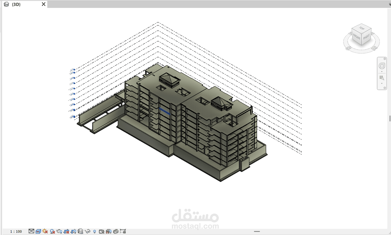The height and width of the screenshot is (235, 391).
Task: Toggle Show Analytical Model icon
Action: point(109,231)
